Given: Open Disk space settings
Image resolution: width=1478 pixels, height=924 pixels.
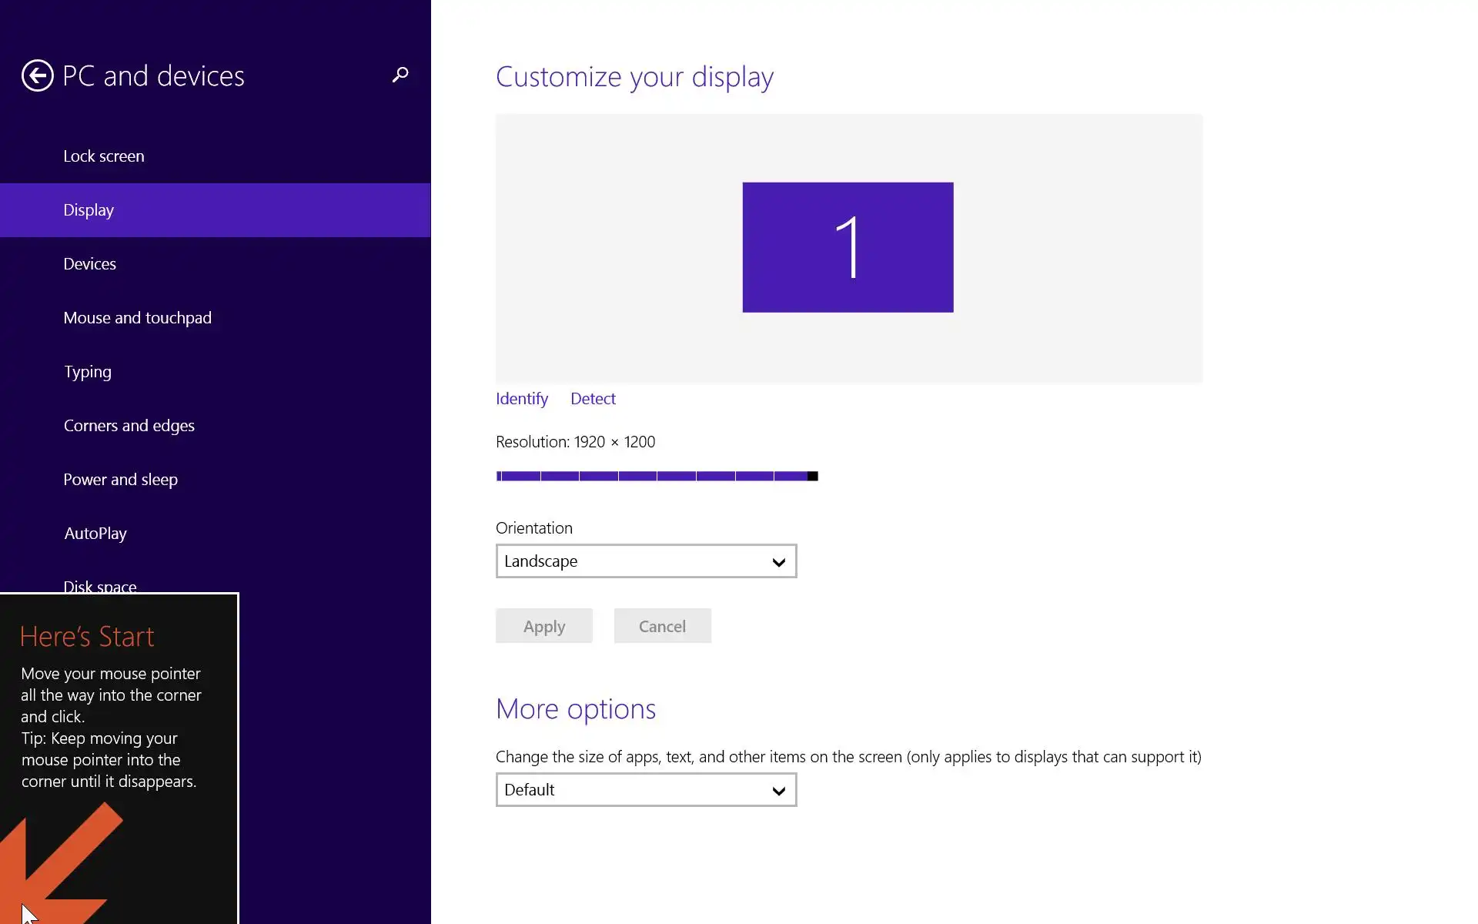Looking at the screenshot, I should coord(100,586).
